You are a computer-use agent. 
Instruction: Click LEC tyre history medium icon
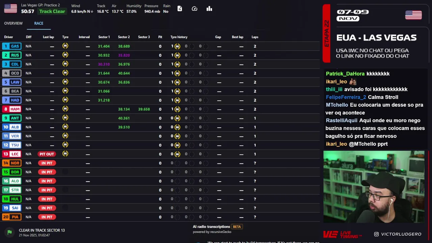point(177,154)
